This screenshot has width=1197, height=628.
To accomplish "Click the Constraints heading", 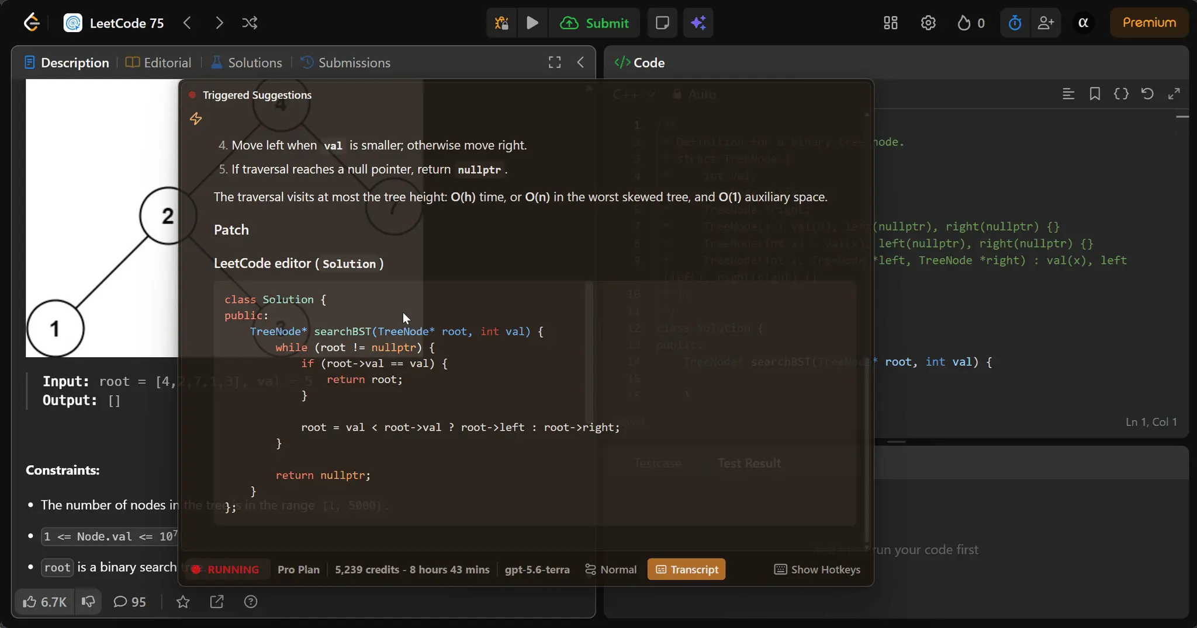I will 63,470.
